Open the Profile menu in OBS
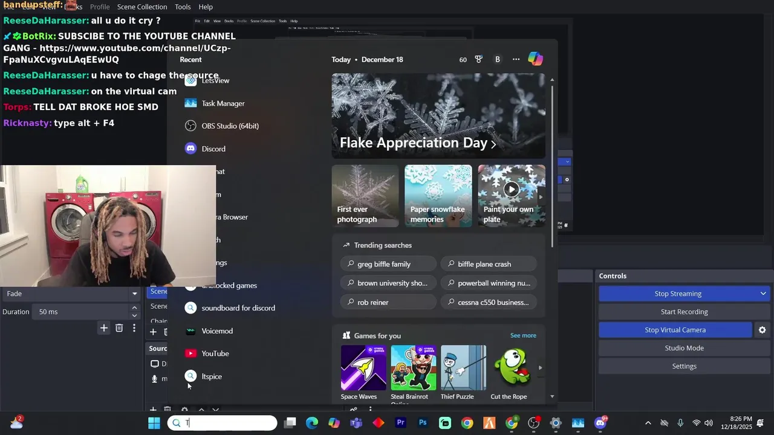The height and width of the screenshot is (435, 774). (100, 7)
